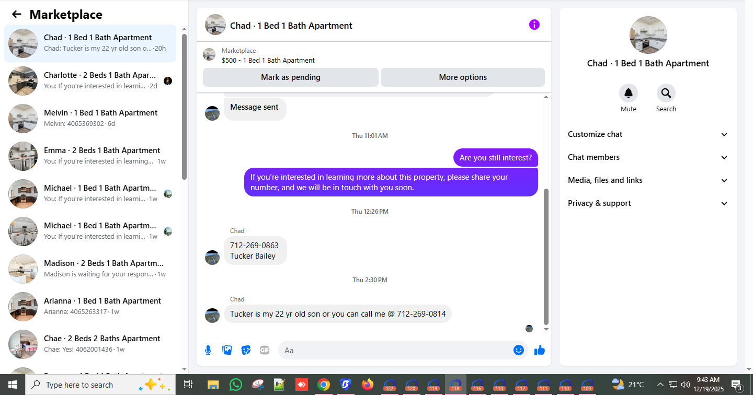Search in conversation using magnifier icon

pos(666,93)
